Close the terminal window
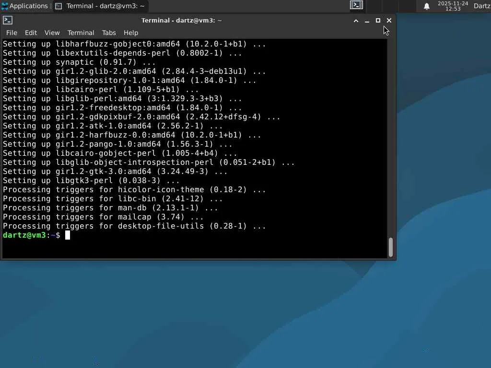491x368 pixels. click(389, 20)
